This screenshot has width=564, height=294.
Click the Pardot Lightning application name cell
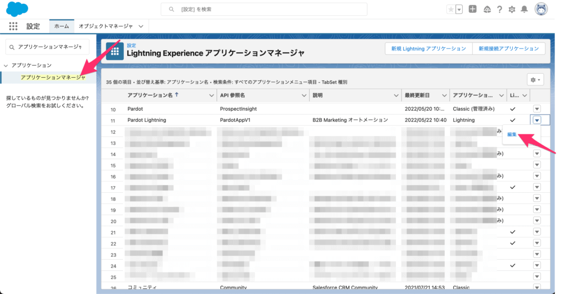pyautogui.click(x=147, y=120)
